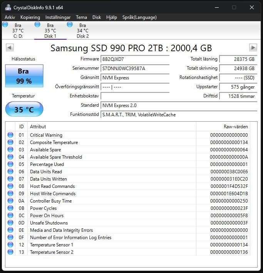
Task: Select the Power On Hours attribute name
Action: pyautogui.click(x=47, y=215)
